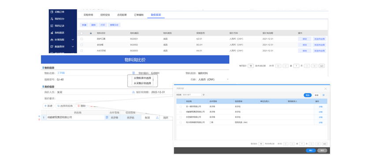Click 修改 for the KZ-01 row

pos(305,39)
